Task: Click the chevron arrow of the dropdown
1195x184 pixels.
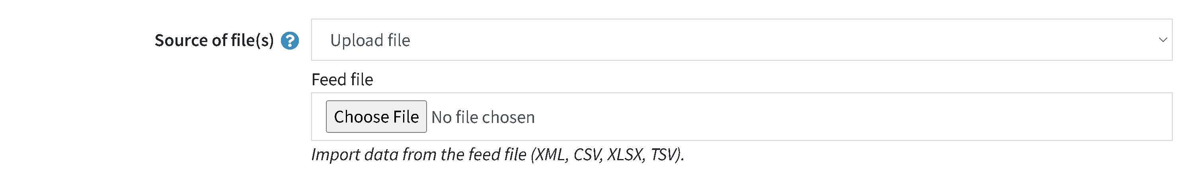Action: pyautogui.click(x=1162, y=40)
